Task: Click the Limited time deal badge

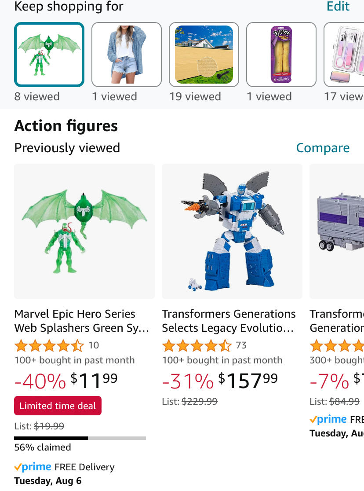Action: pyautogui.click(x=58, y=406)
